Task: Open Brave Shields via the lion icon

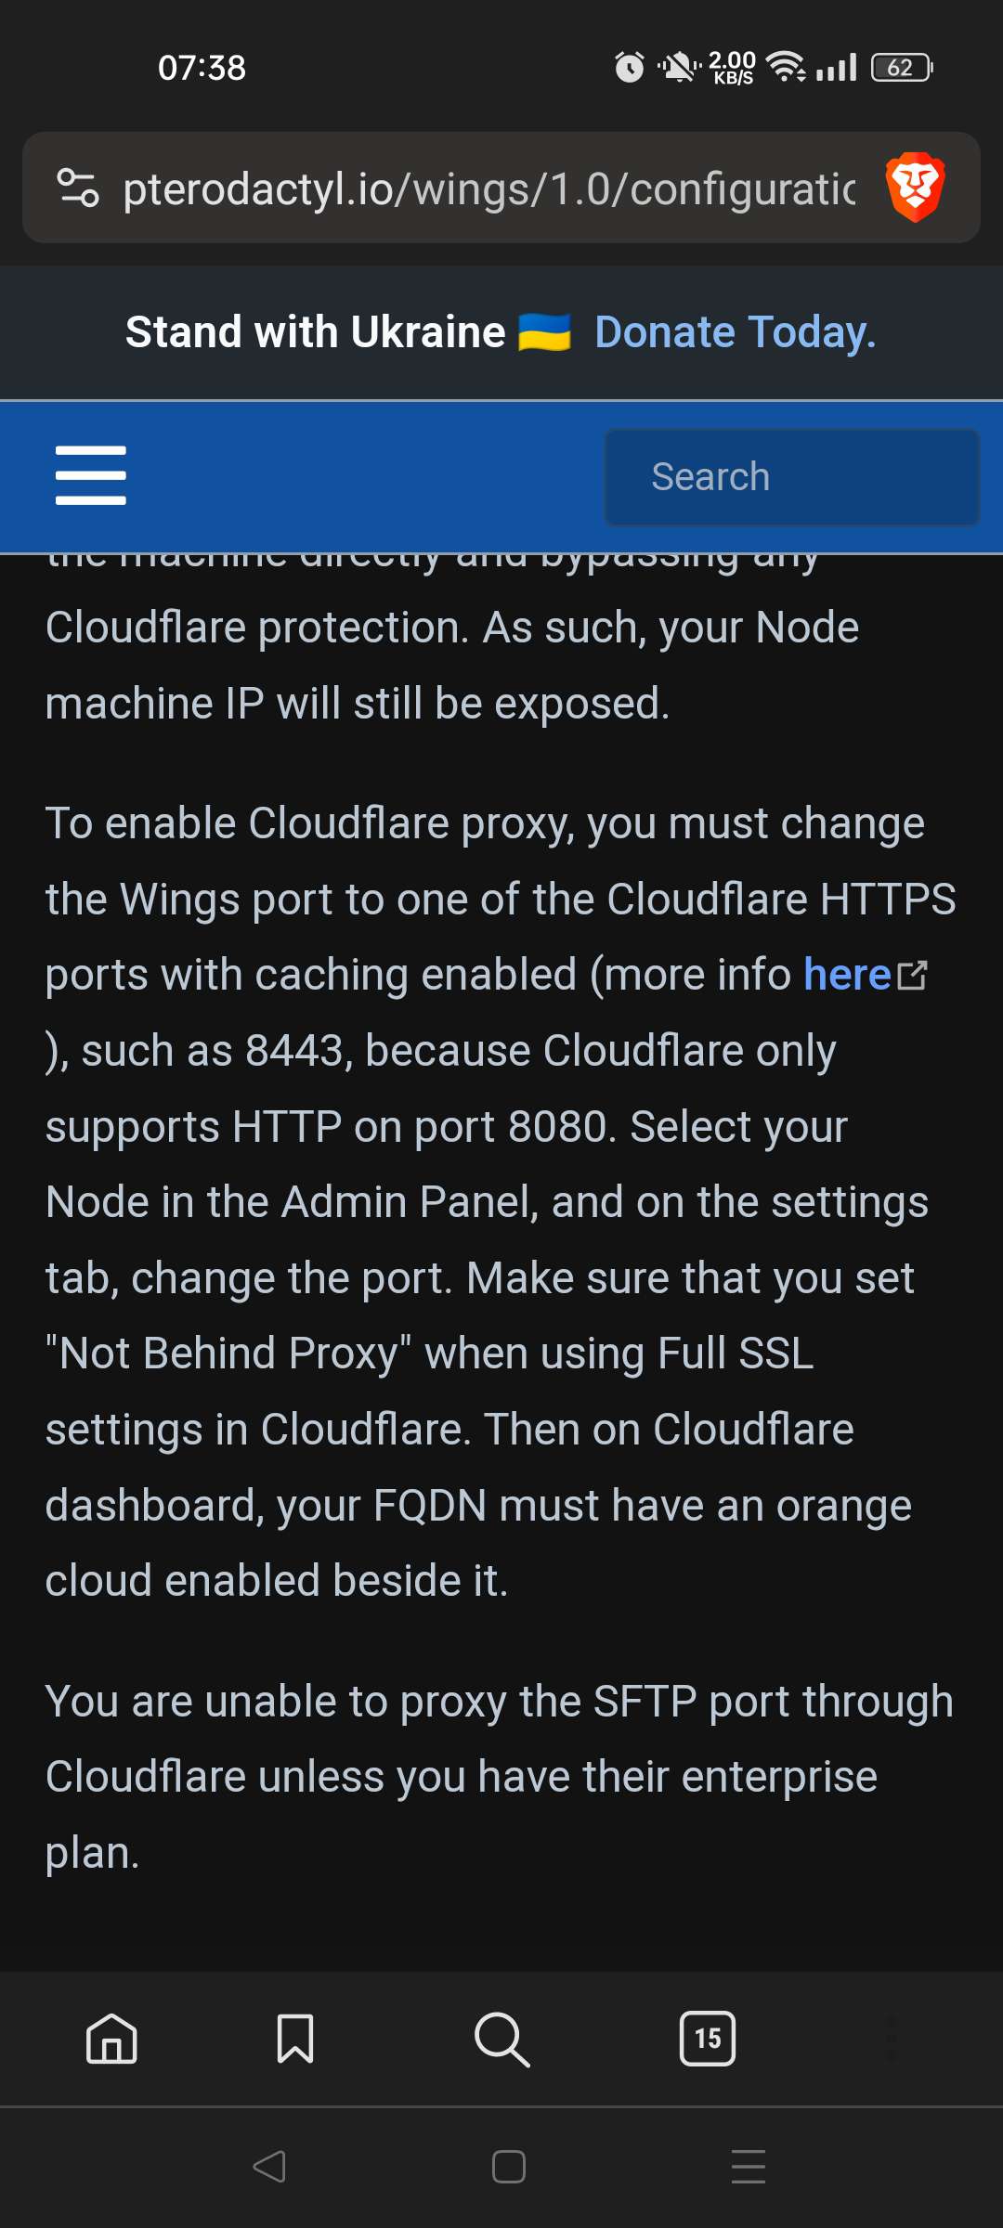Action: coord(914,188)
